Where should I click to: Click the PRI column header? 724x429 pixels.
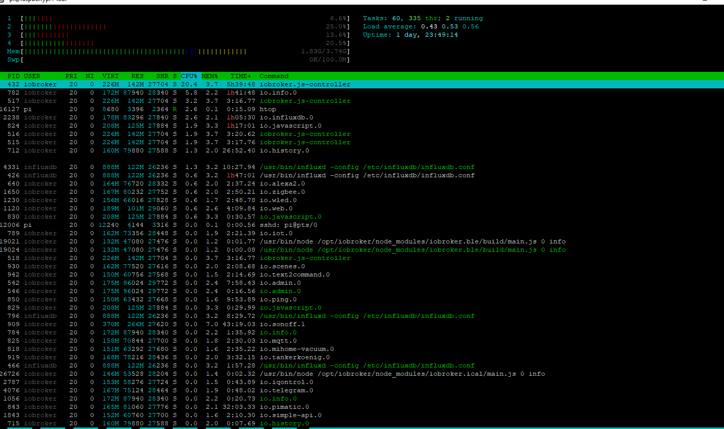click(71, 76)
